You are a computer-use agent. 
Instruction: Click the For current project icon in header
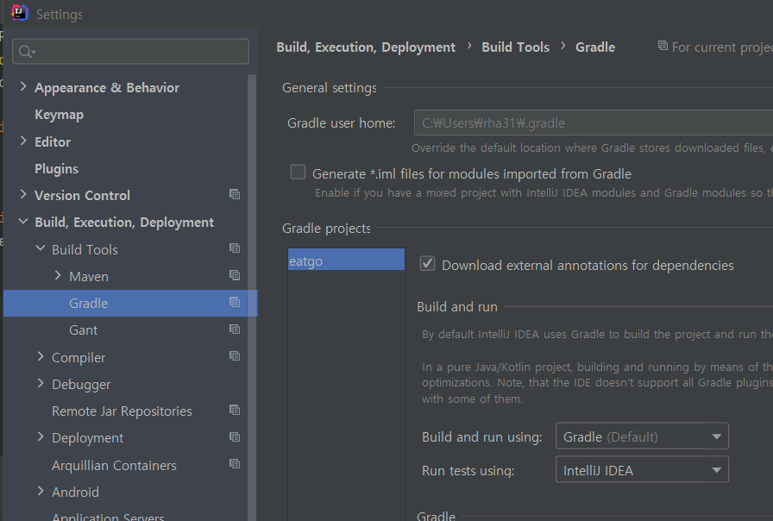tap(663, 46)
